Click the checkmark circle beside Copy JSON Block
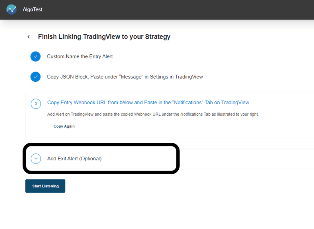The height and width of the screenshot is (229, 314). [x=36, y=77]
